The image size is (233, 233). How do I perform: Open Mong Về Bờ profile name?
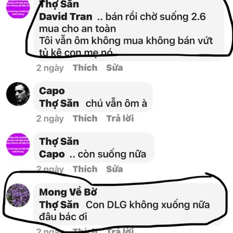[x=68, y=192]
